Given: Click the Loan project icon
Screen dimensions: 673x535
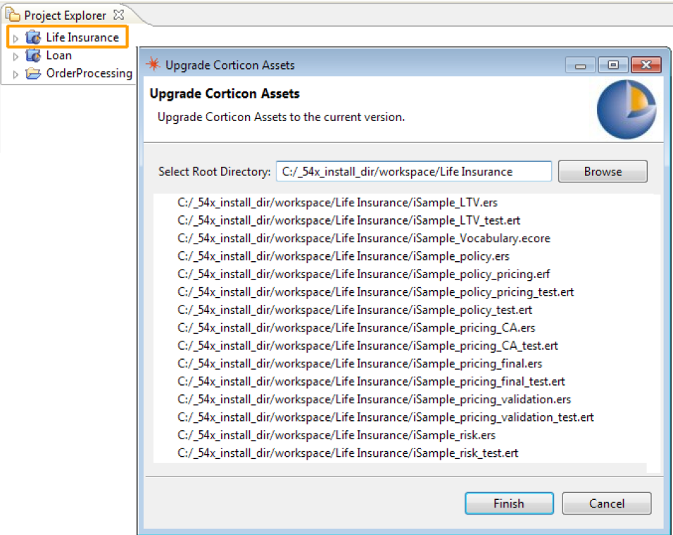Looking at the screenshot, I should tap(33, 56).
